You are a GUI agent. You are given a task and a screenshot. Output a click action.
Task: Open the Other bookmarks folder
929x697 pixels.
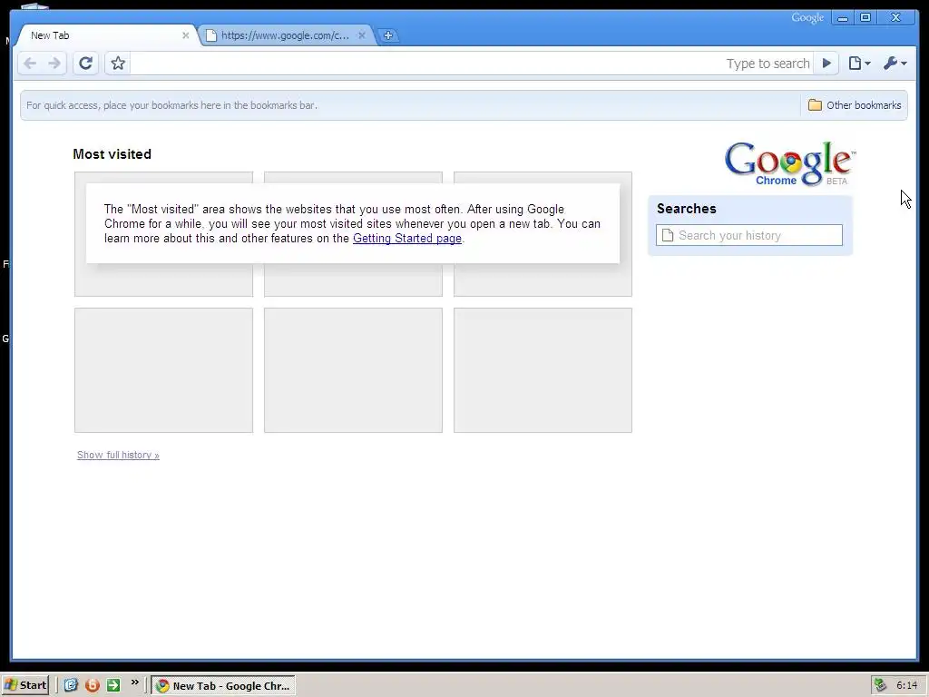tap(855, 105)
